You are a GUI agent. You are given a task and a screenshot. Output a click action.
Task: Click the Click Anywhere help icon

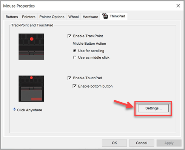click(x=14, y=109)
